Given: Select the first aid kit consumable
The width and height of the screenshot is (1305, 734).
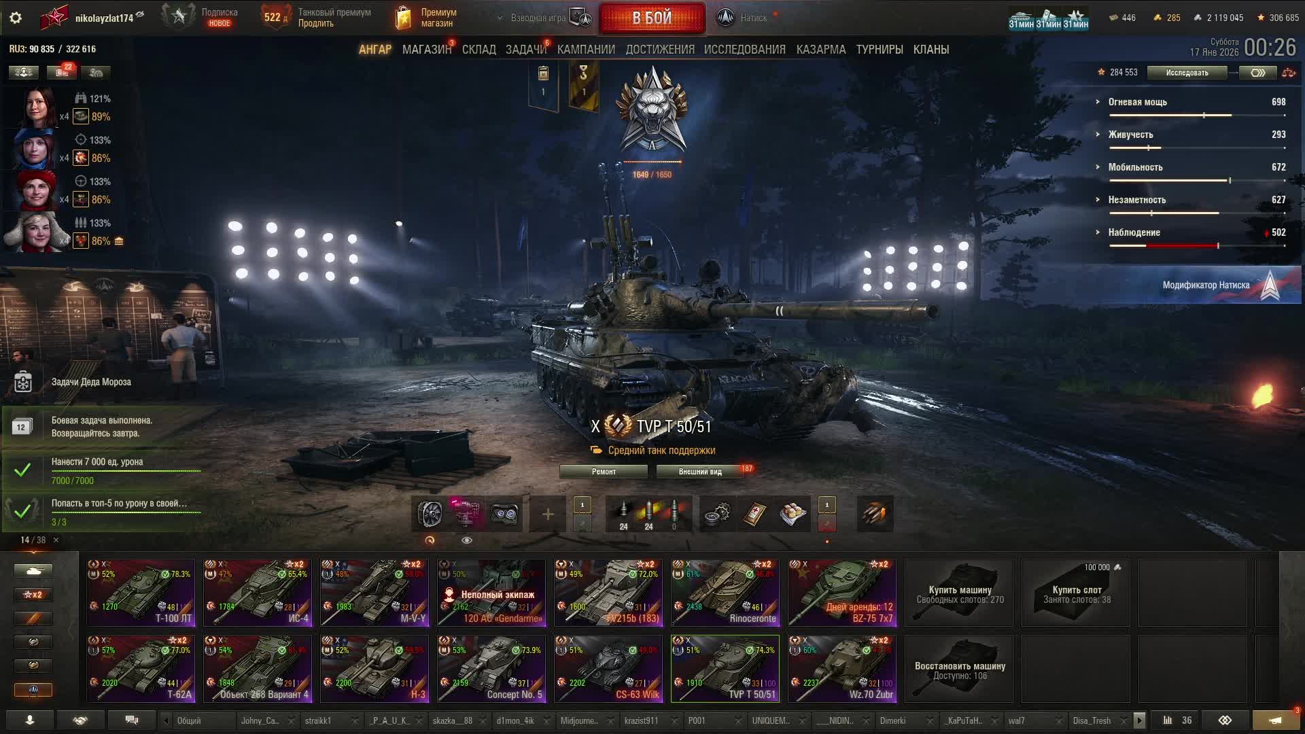Looking at the screenshot, I should tap(754, 514).
